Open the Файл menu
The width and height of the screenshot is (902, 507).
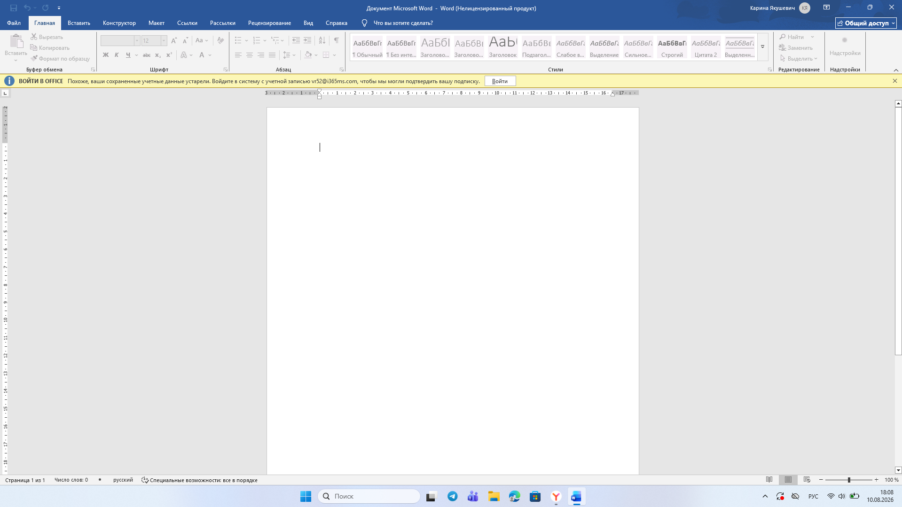[14, 23]
